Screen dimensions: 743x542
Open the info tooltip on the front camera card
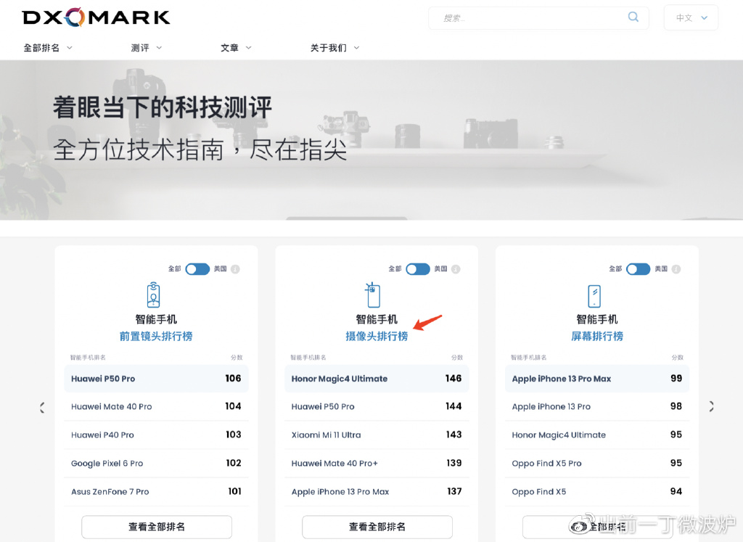[x=234, y=268]
